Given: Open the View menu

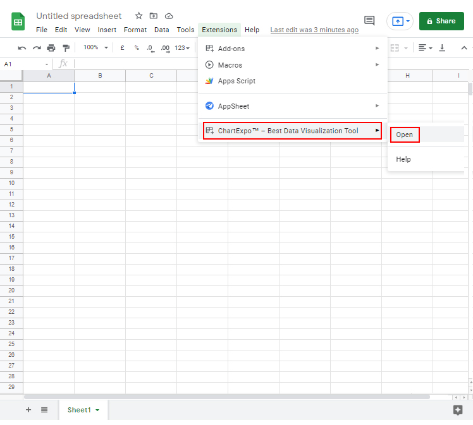Looking at the screenshot, I should [82, 30].
